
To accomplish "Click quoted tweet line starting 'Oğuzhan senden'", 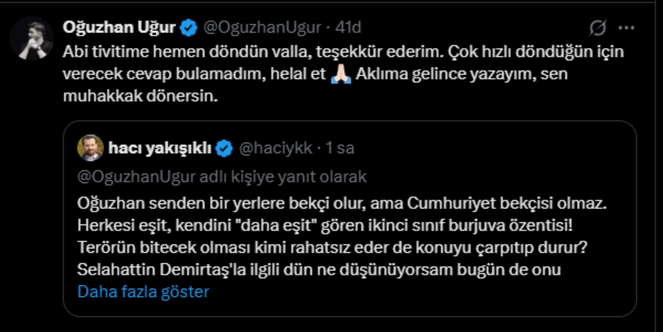I will pos(342,203).
